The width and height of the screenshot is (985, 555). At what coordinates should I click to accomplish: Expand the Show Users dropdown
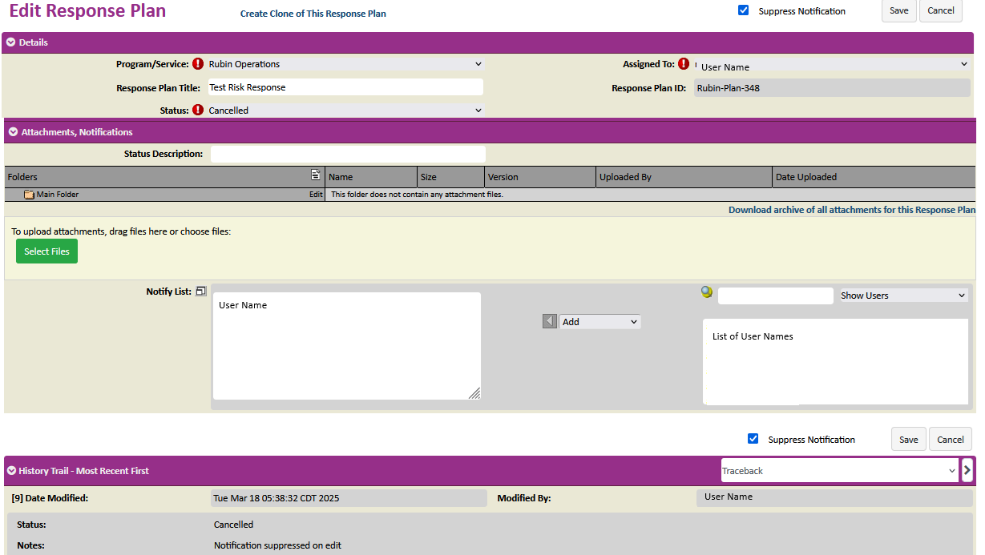click(903, 296)
